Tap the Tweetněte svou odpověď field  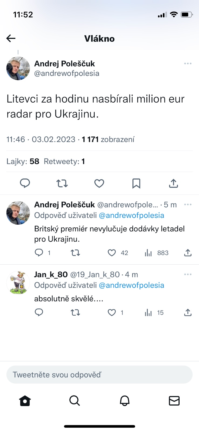100,375
